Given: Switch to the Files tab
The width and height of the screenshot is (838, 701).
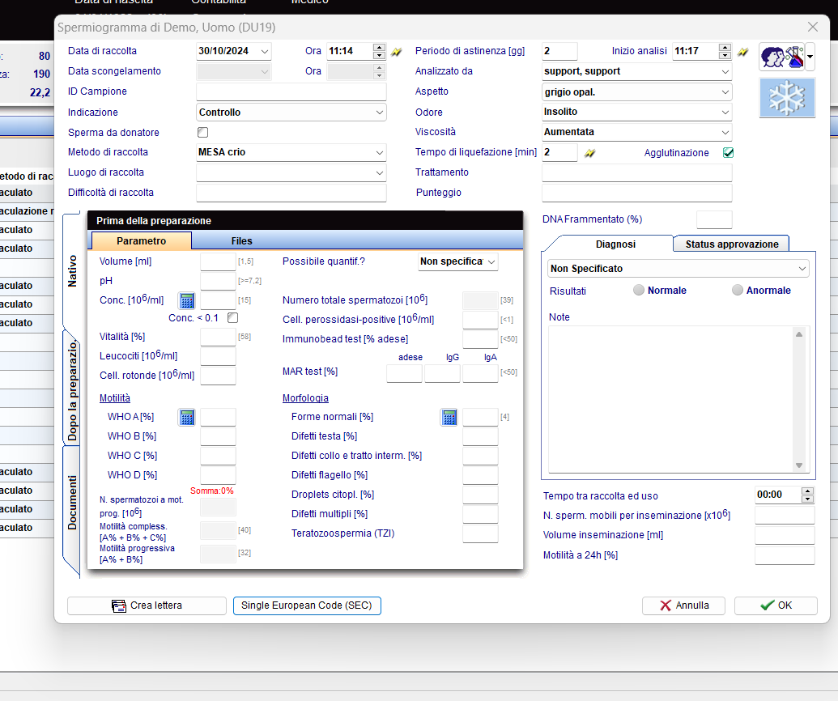Looking at the screenshot, I should click(x=241, y=241).
